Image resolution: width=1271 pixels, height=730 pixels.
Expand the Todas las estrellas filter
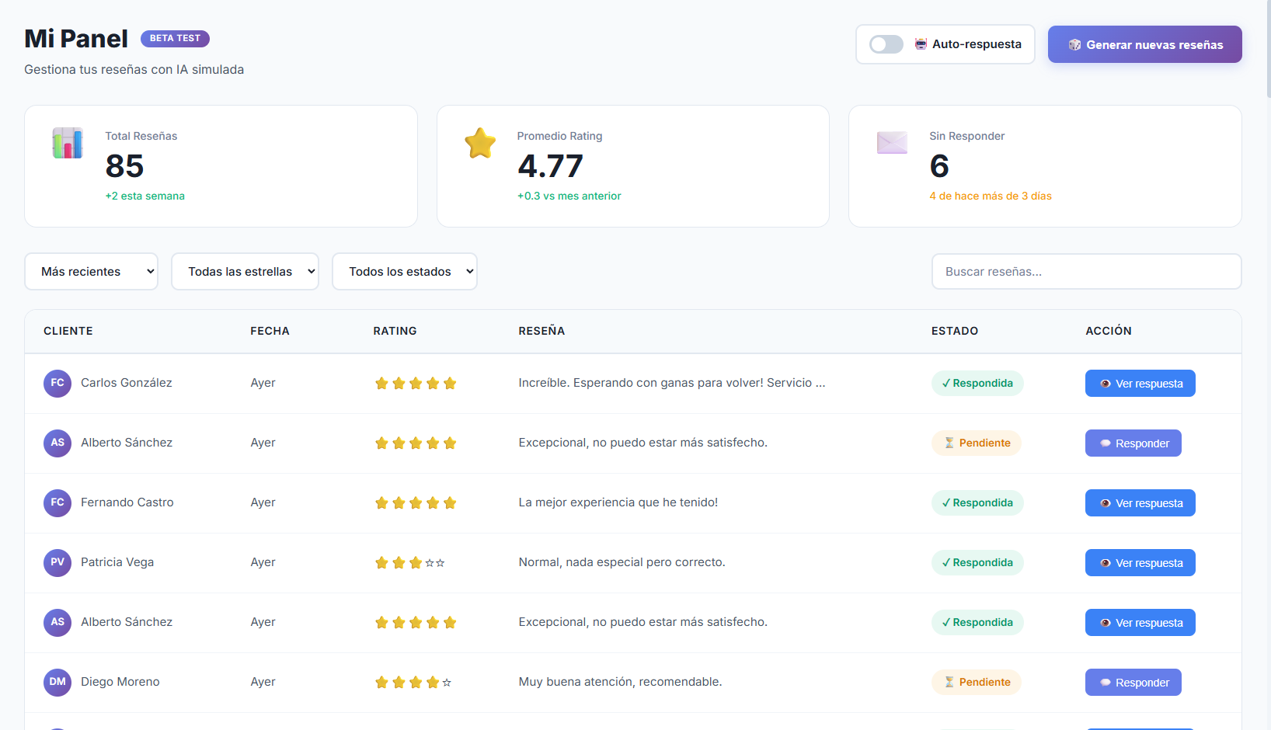click(245, 272)
